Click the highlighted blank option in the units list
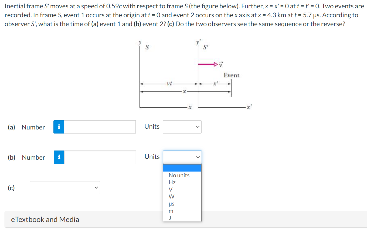 pos(182,168)
